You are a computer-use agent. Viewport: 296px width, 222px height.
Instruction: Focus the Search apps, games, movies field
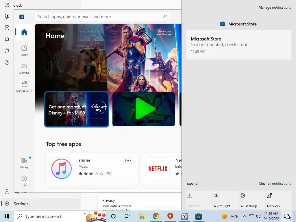(102, 16)
